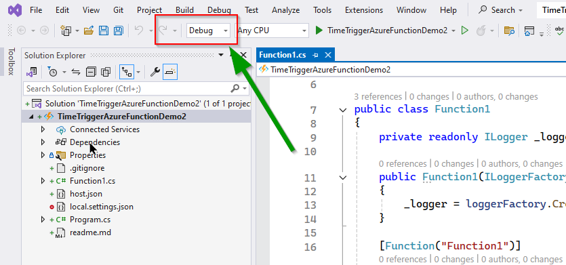
Task: Start debugging with solid green play button
Action: point(319,30)
